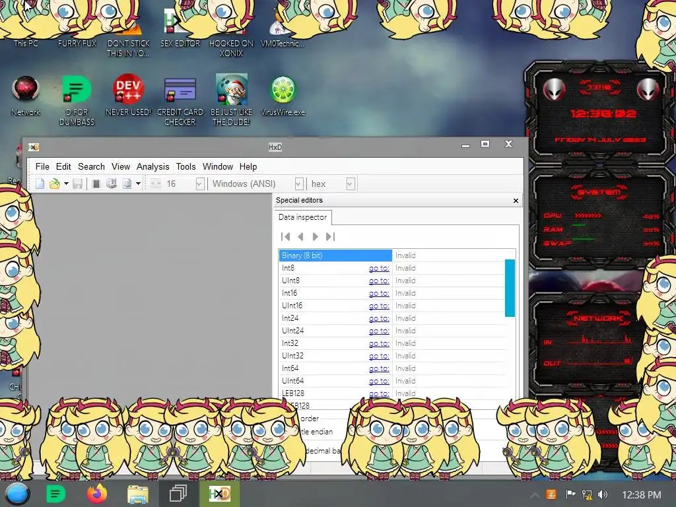Viewport: 676px width, 507px height.
Task: Click the column width arrows icon
Action: tap(156, 184)
